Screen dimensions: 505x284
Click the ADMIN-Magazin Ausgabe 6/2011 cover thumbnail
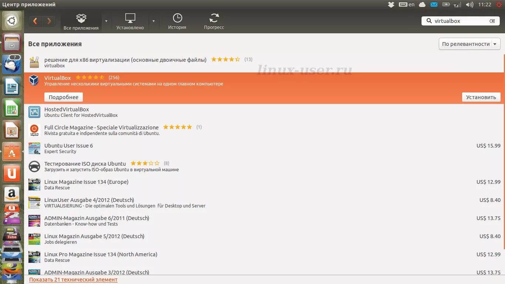(34, 221)
